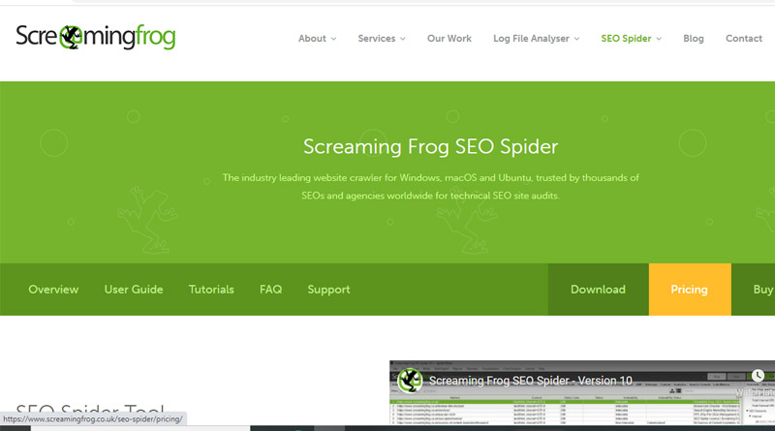Viewport: 775px width, 431px height.
Task: Open the SEO Spider menu
Action: click(626, 39)
